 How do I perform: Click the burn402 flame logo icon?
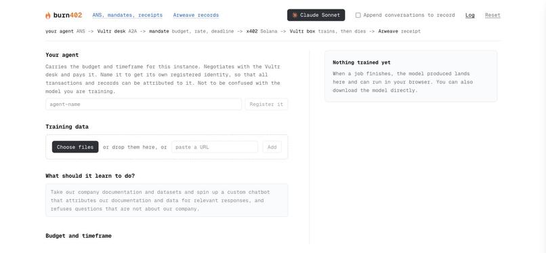pyautogui.click(x=48, y=16)
